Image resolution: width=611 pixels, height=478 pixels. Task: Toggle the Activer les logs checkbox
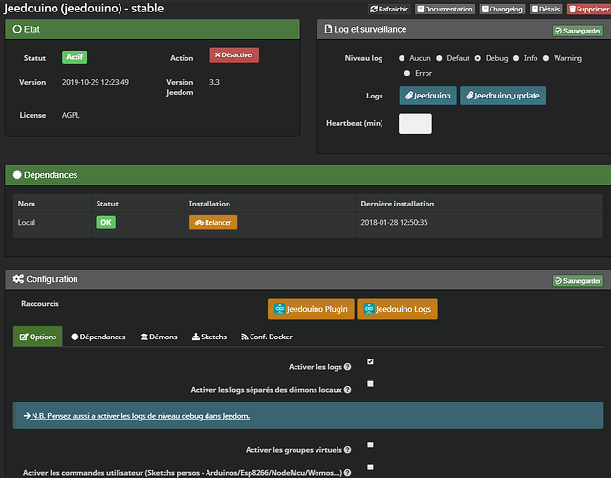pos(370,361)
